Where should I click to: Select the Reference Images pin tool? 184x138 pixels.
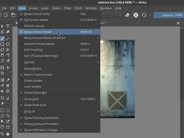tap(2, 103)
